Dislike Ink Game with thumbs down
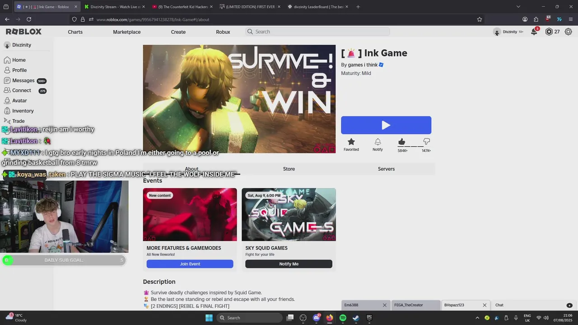Image resolution: width=578 pixels, height=325 pixels. (x=426, y=142)
